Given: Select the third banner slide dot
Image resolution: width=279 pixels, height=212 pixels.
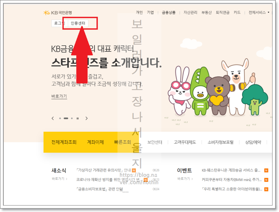Looking at the screenshot, I should click(72, 118).
